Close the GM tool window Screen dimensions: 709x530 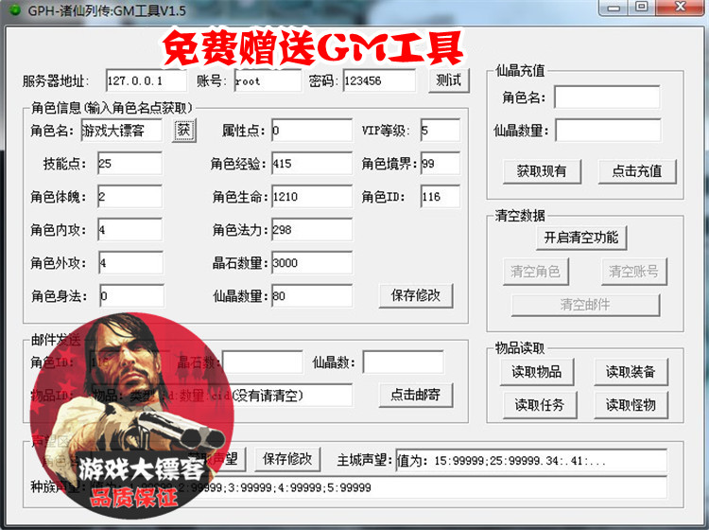(x=681, y=8)
